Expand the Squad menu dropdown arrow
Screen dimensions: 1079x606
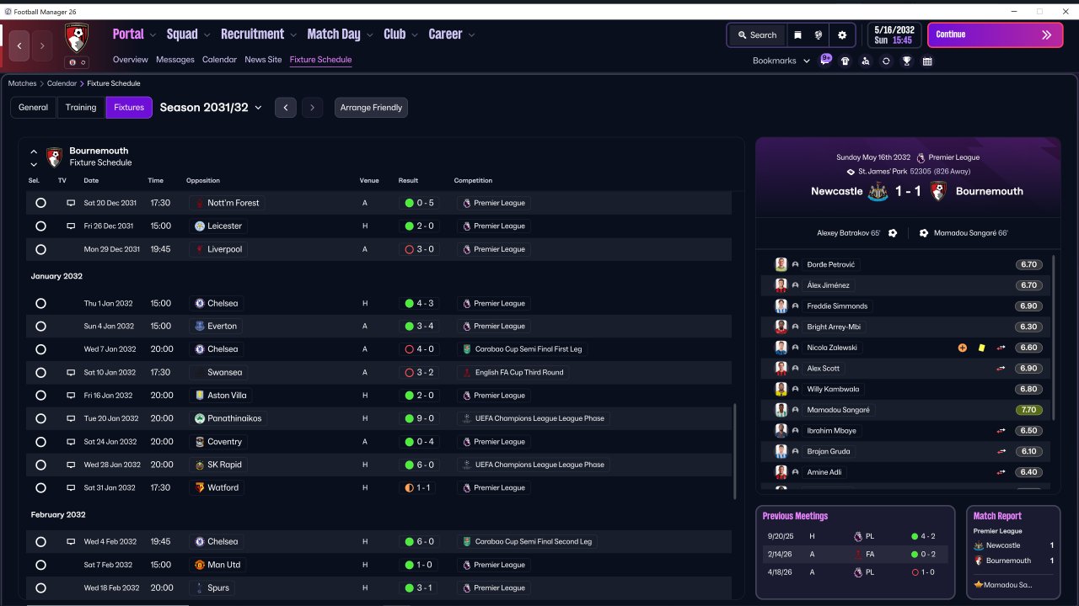coord(207,35)
